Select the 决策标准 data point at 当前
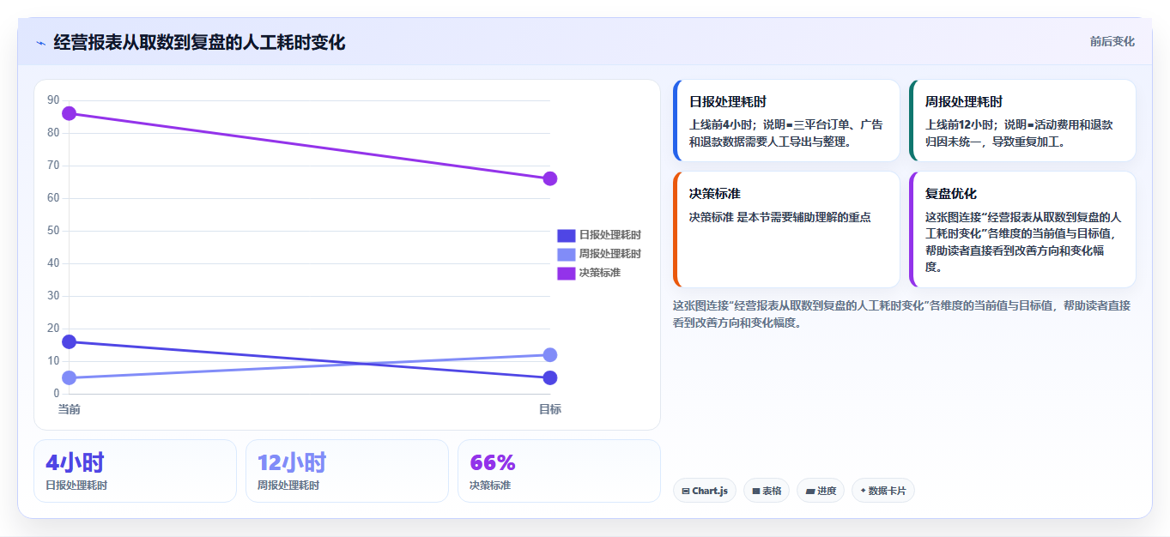Screen dimensions: 1170x537 (x=70, y=113)
